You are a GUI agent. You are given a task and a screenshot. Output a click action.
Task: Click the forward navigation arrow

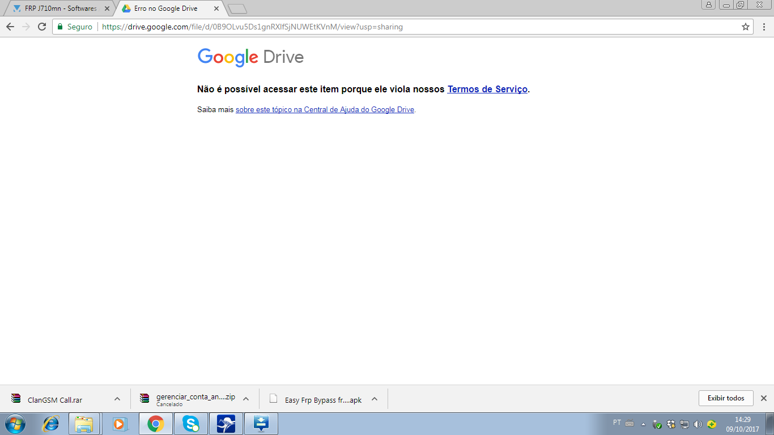click(26, 27)
